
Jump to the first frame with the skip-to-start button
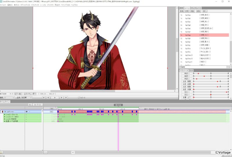(44, 98)
